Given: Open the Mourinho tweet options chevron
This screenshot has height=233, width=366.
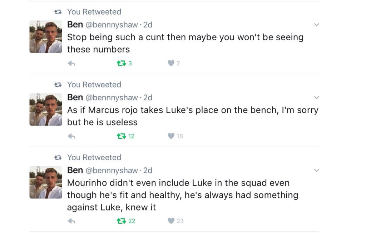Looking at the screenshot, I should [x=316, y=170].
